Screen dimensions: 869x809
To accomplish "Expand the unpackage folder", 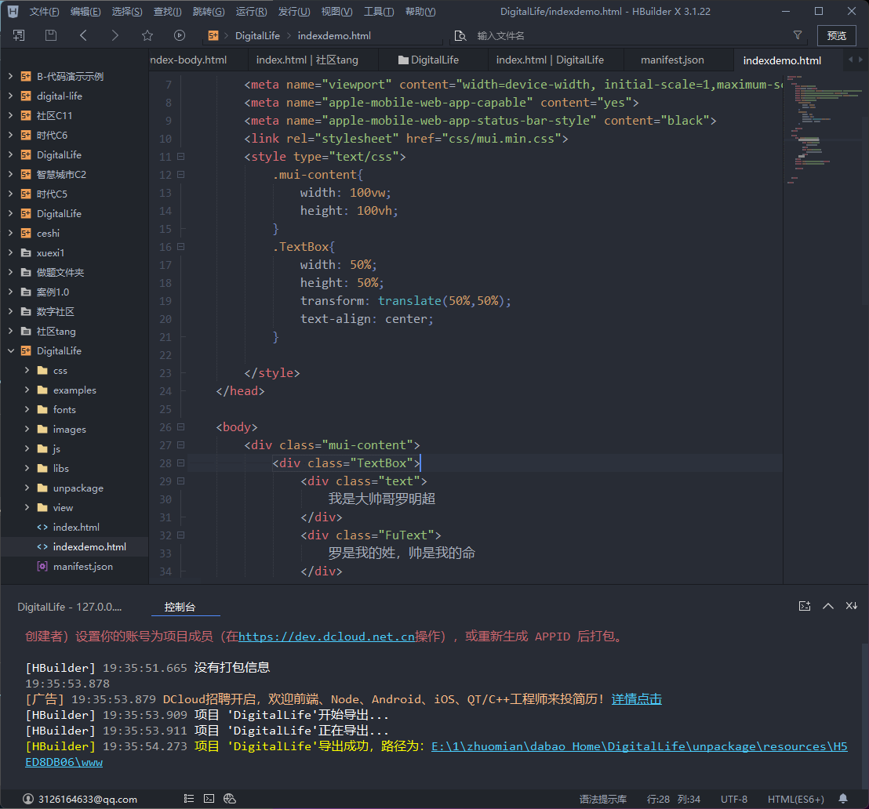I will [x=27, y=488].
